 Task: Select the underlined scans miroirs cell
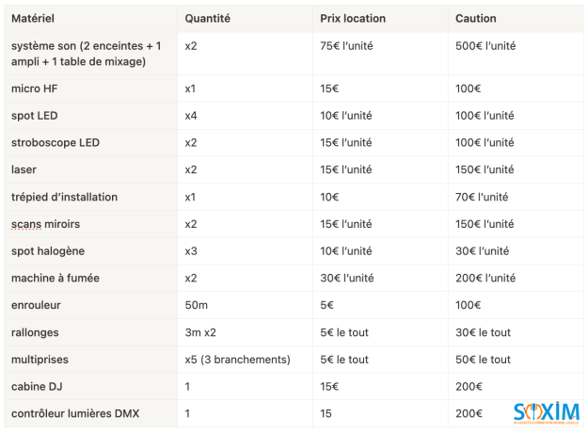[x=46, y=225]
